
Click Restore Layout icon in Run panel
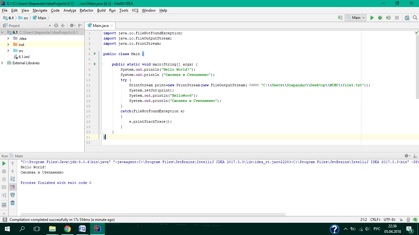tap(4, 205)
